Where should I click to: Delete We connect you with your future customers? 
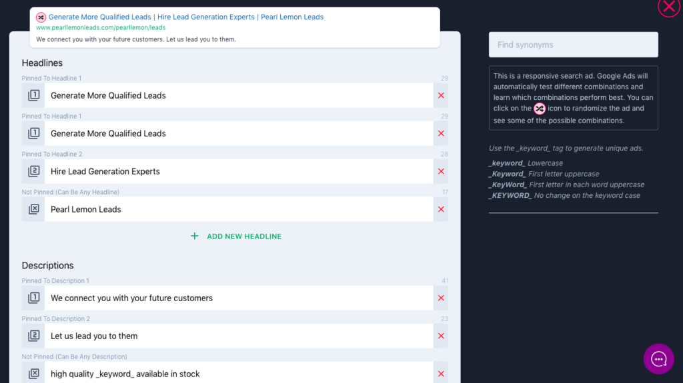[441, 298]
